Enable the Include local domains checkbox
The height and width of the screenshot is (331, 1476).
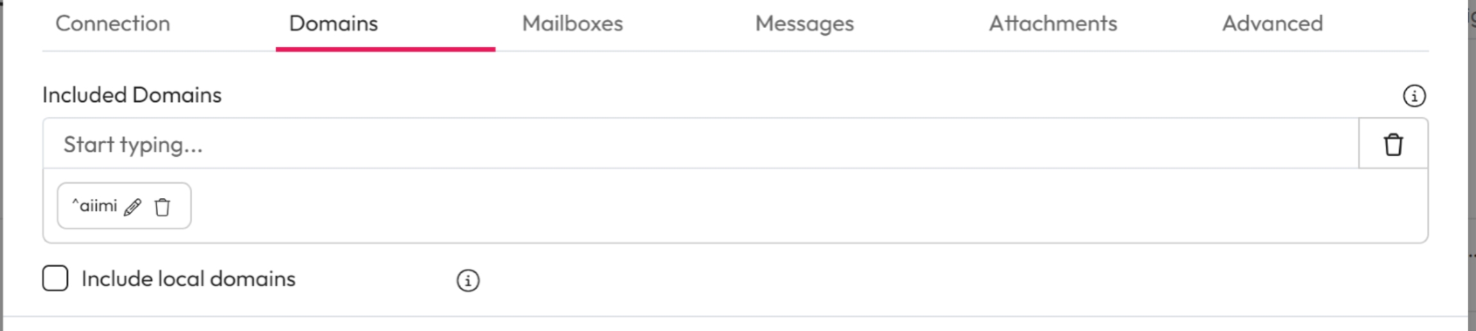55,279
